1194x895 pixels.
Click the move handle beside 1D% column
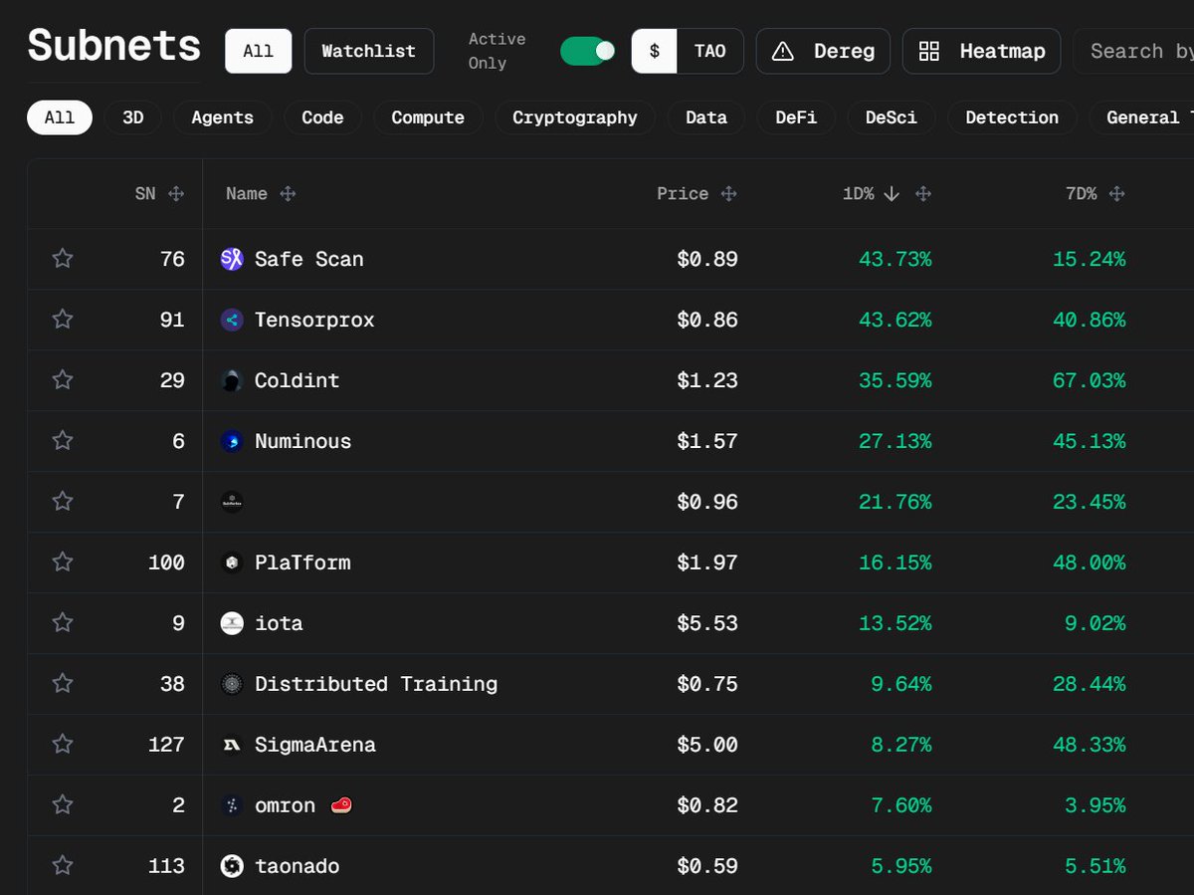tap(922, 194)
